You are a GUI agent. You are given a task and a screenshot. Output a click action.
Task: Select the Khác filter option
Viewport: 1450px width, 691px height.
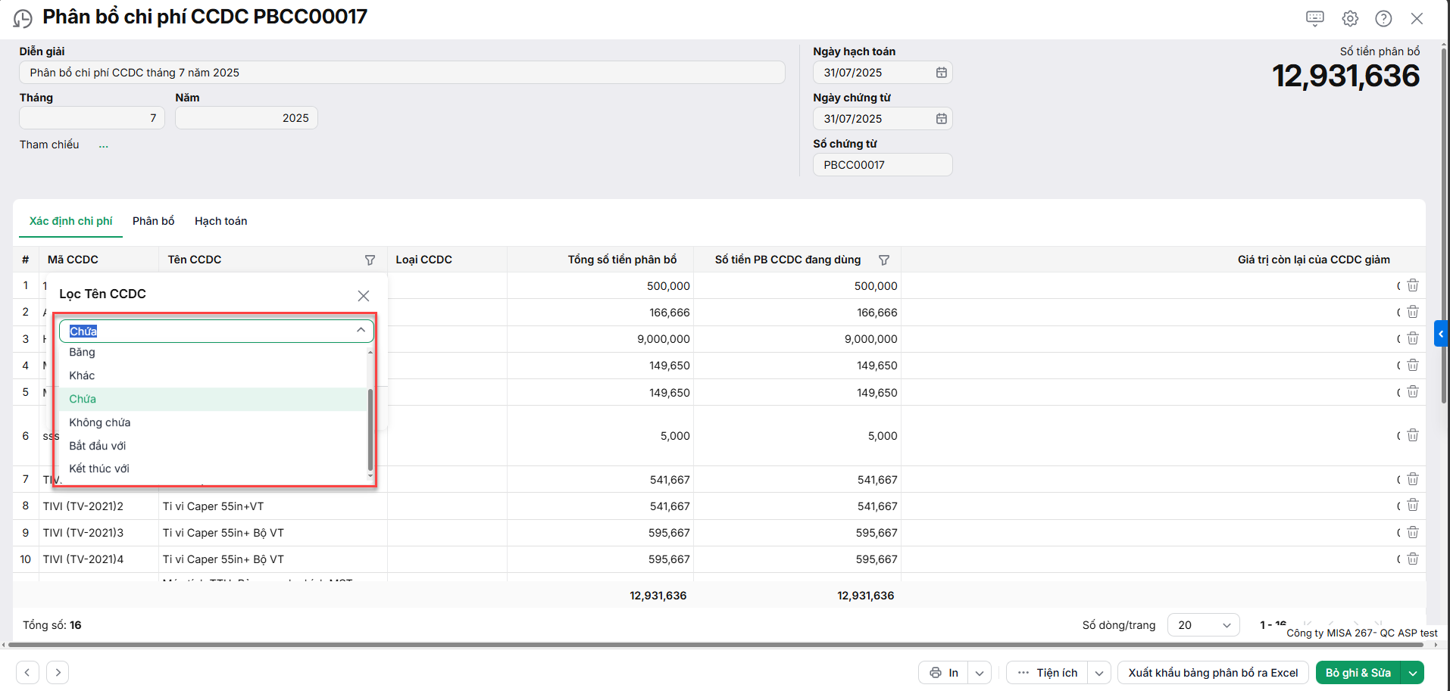pyautogui.click(x=213, y=375)
